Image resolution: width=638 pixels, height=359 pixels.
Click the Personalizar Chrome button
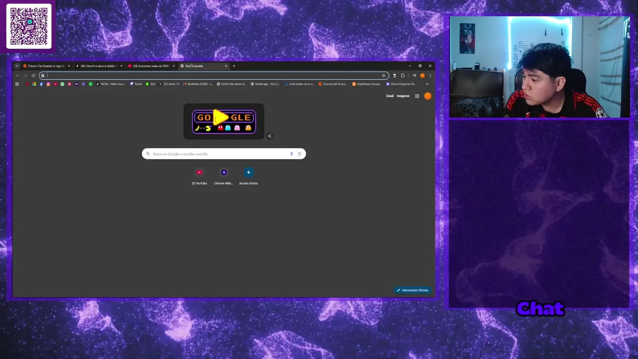coord(413,290)
